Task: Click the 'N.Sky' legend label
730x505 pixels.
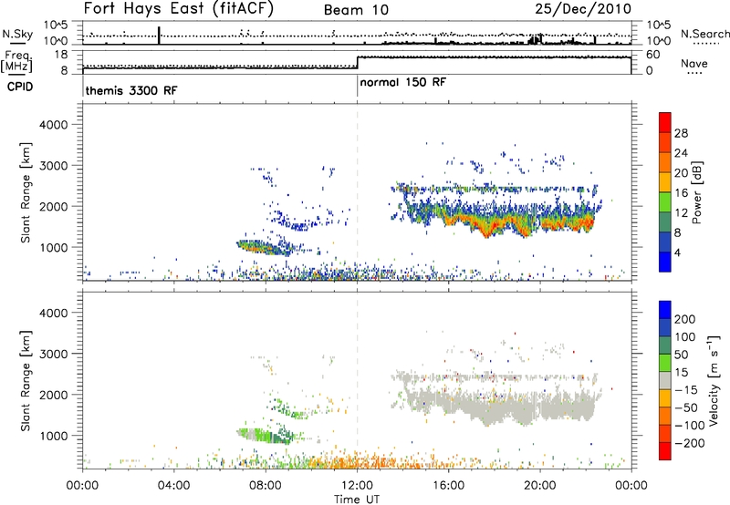Action: [x=17, y=34]
